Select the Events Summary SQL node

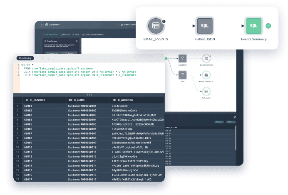(253, 26)
